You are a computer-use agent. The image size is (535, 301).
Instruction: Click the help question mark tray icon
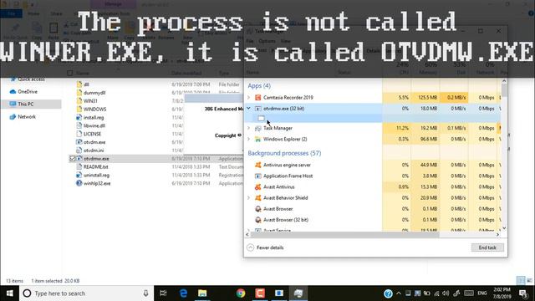(388, 293)
